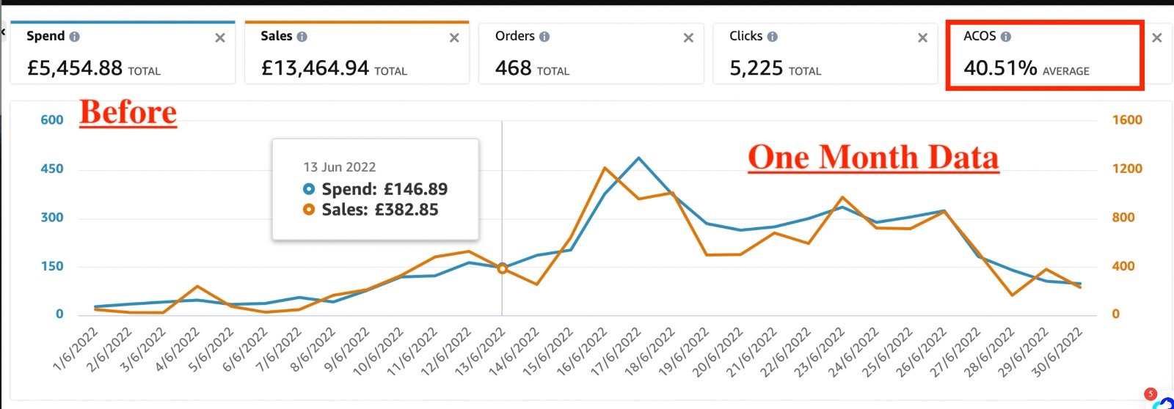Remove the Clicks metric card
This screenshot has height=409, width=1174.
922,38
